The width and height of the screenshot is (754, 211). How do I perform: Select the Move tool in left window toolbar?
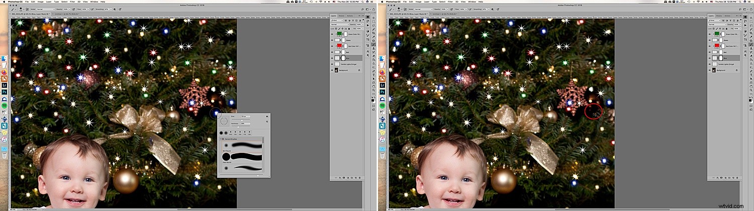pyautogui.click(x=373, y=17)
